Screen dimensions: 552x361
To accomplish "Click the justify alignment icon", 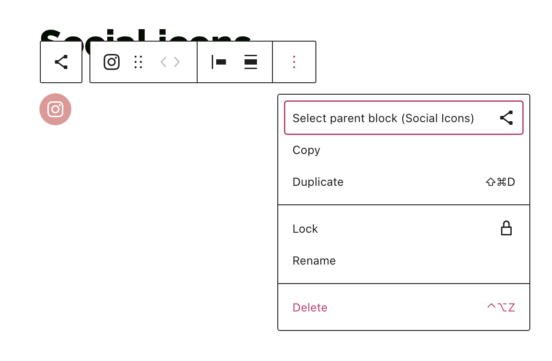I will pyautogui.click(x=219, y=62).
